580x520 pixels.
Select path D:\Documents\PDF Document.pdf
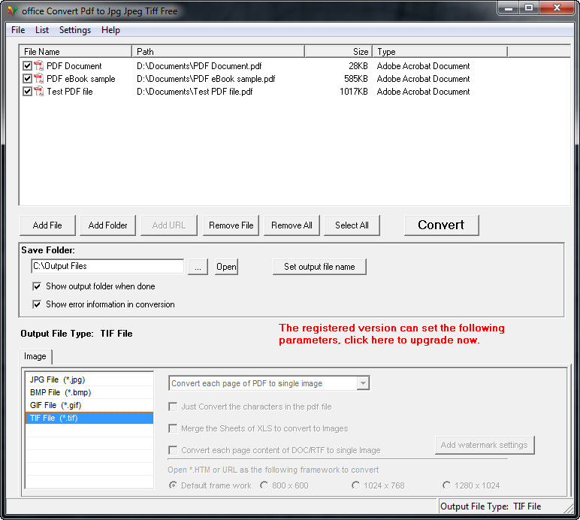(199, 66)
